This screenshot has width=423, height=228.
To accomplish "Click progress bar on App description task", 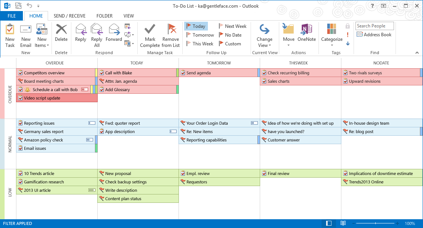I will 173,132.
